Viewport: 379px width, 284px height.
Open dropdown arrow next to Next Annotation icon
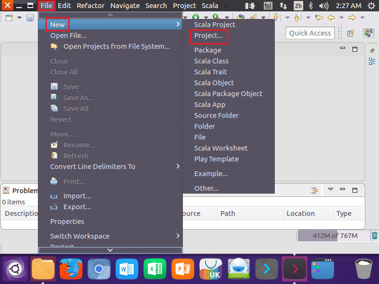pos(288,18)
